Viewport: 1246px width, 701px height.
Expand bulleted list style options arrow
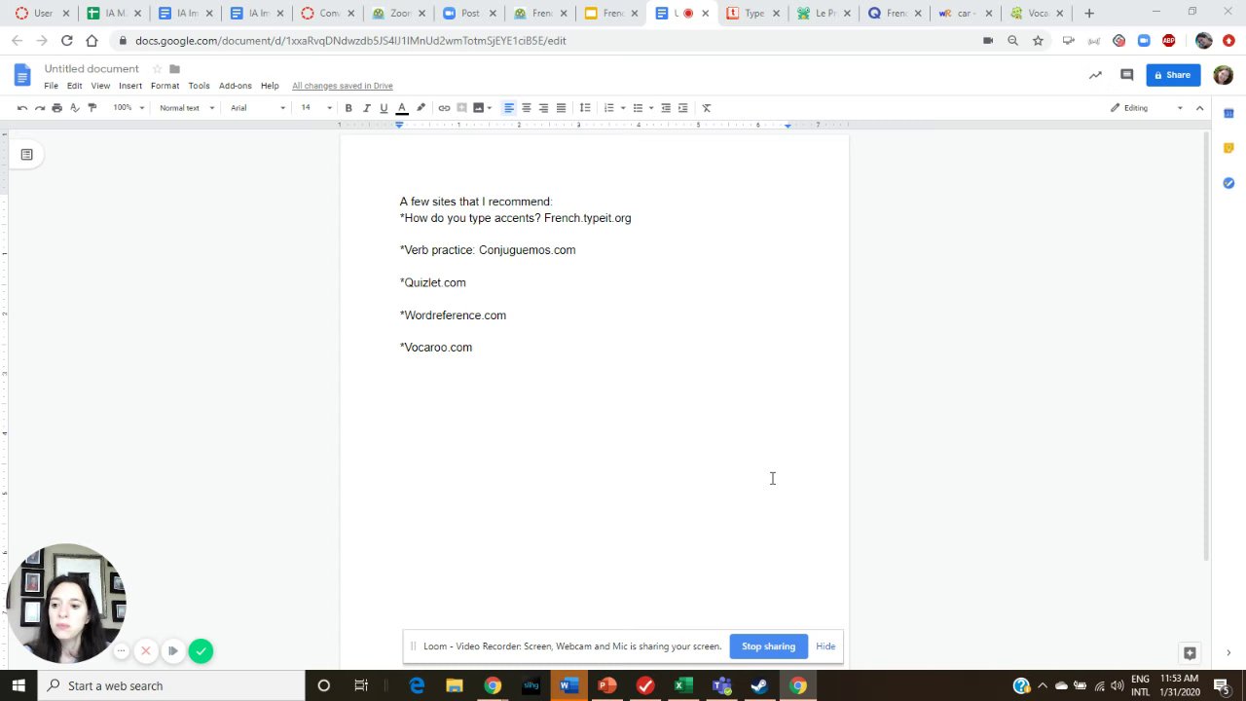(x=651, y=108)
